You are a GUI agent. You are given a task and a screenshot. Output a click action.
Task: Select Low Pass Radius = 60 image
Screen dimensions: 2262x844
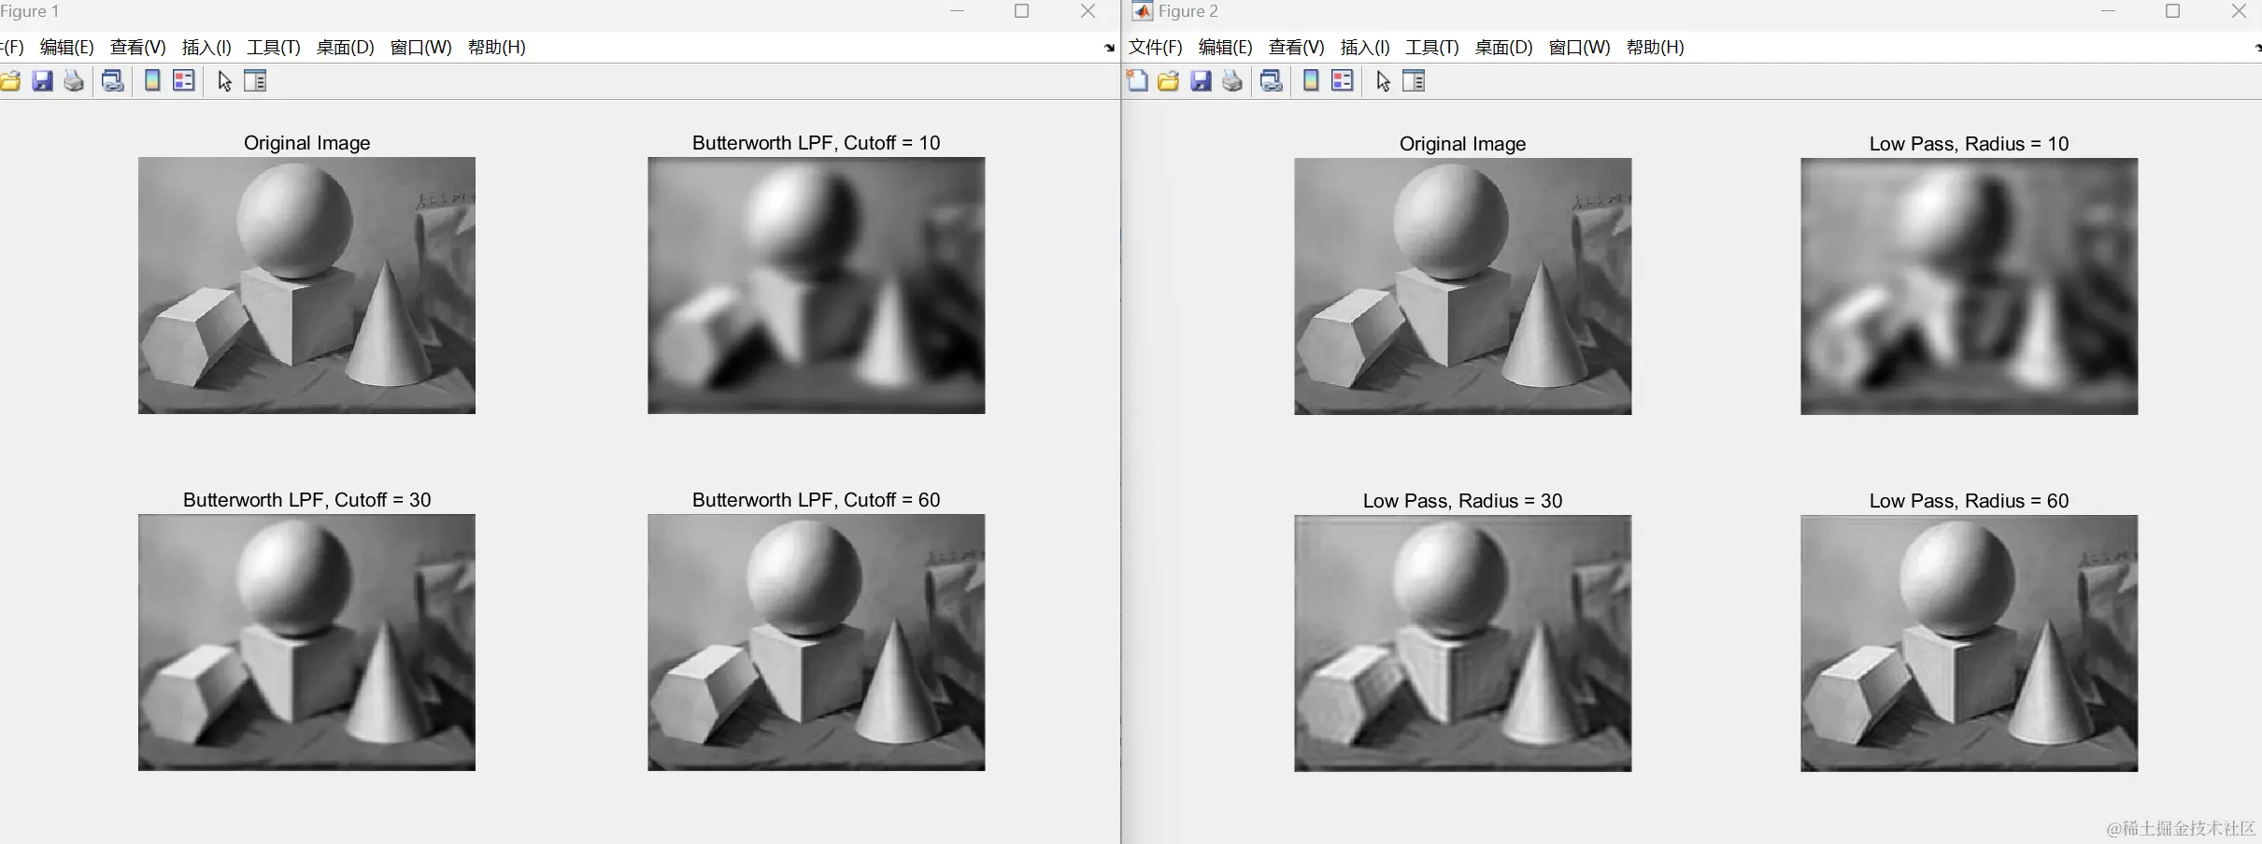pyautogui.click(x=1970, y=643)
